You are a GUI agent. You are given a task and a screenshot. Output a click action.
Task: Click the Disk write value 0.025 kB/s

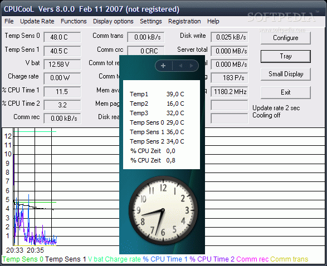tap(230, 37)
